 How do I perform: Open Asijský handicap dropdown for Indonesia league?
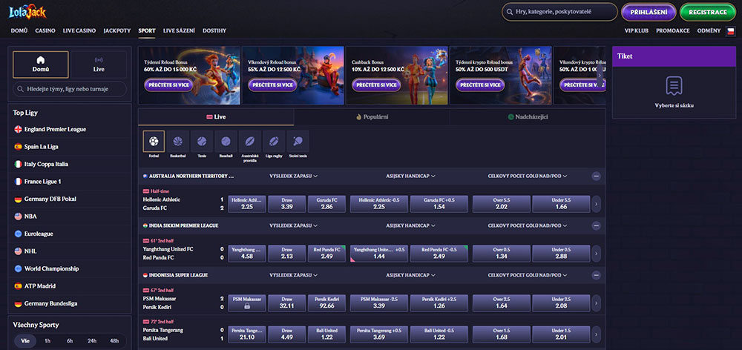[x=411, y=275]
